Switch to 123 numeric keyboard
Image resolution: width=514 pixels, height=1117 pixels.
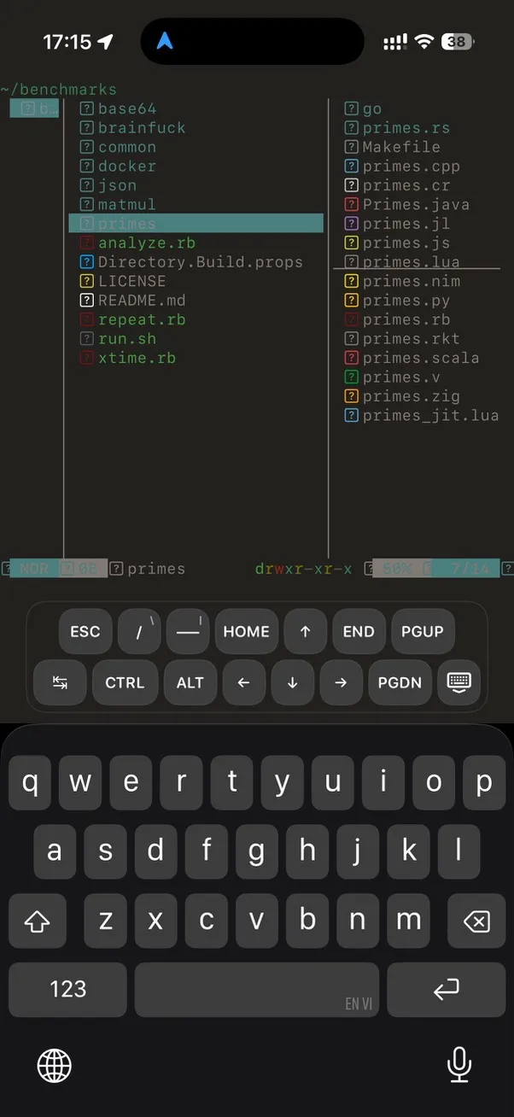(x=67, y=989)
